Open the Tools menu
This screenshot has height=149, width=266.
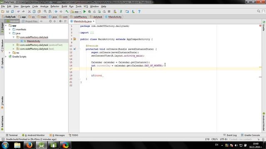pos(79,7)
